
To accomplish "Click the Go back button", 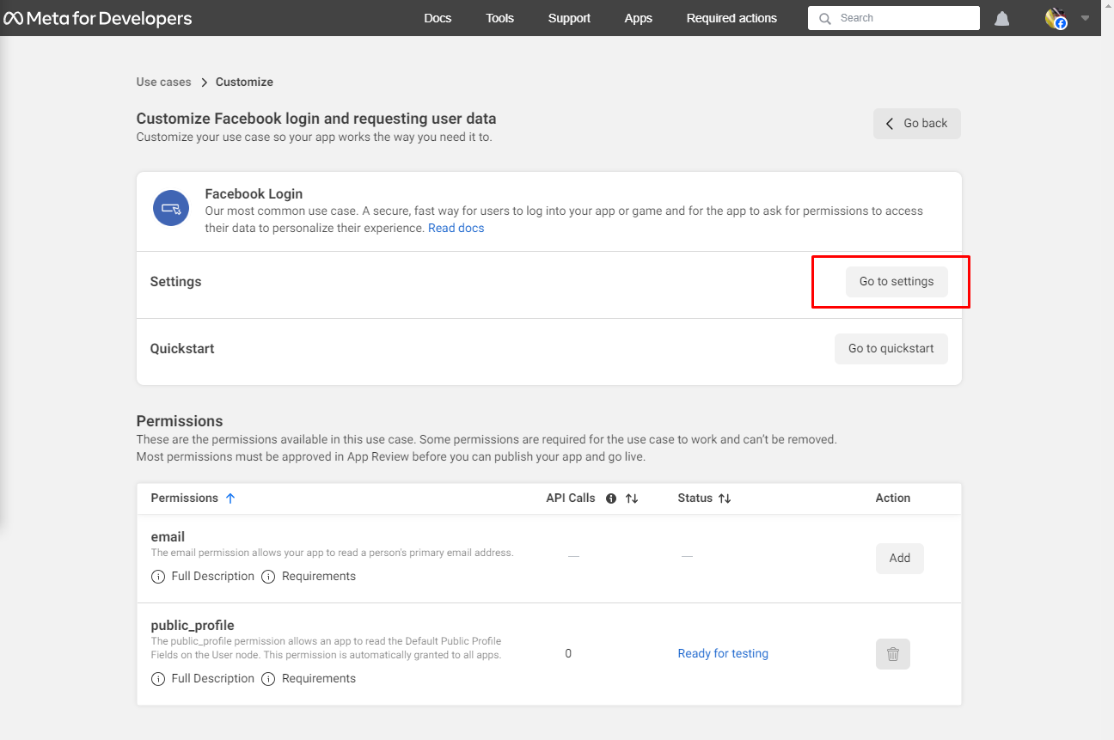I will [x=917, y=124].
